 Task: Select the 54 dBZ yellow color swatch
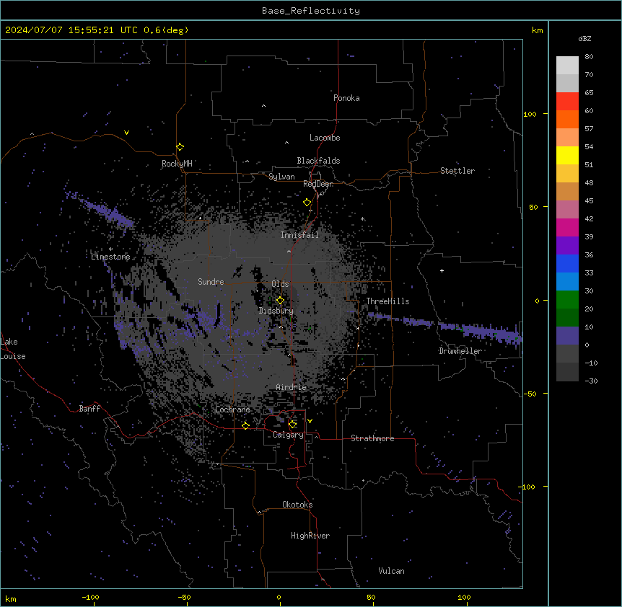567,155
